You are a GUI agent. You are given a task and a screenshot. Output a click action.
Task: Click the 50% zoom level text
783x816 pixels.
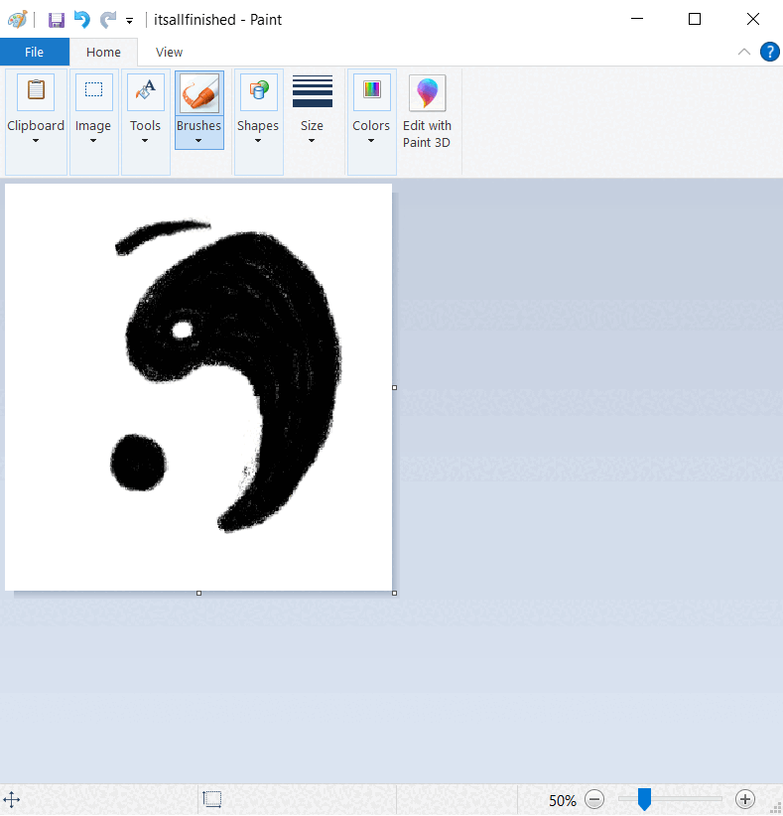pos(563,800)
